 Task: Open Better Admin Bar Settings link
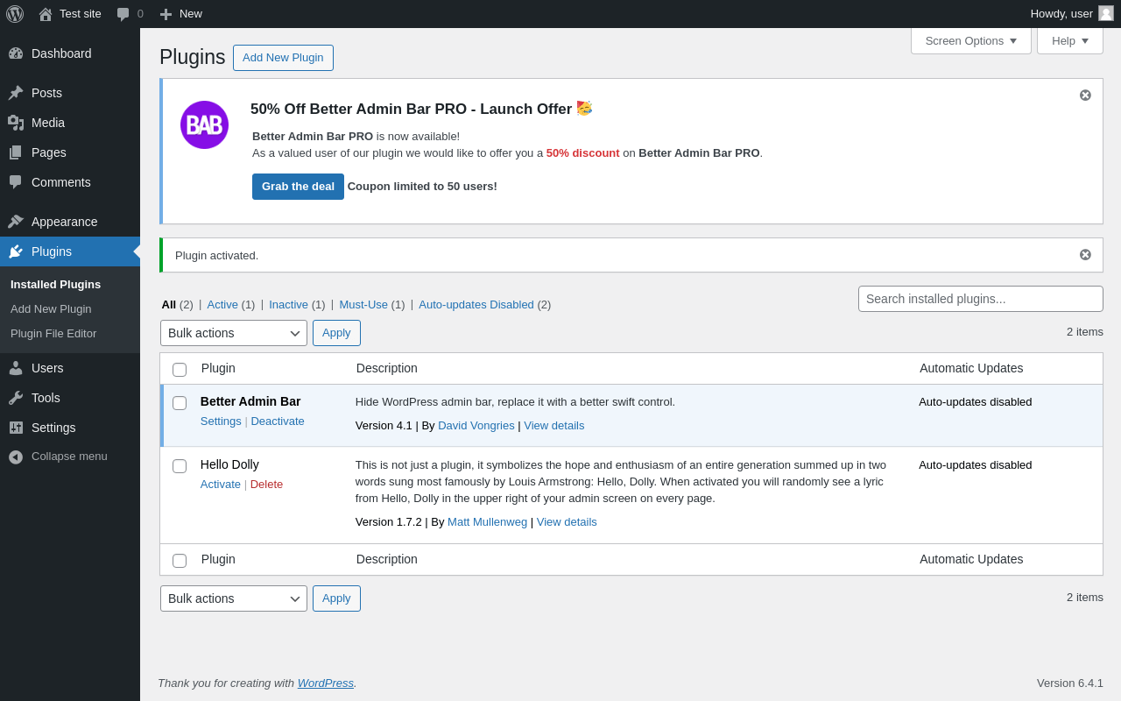tap(221, 421)
